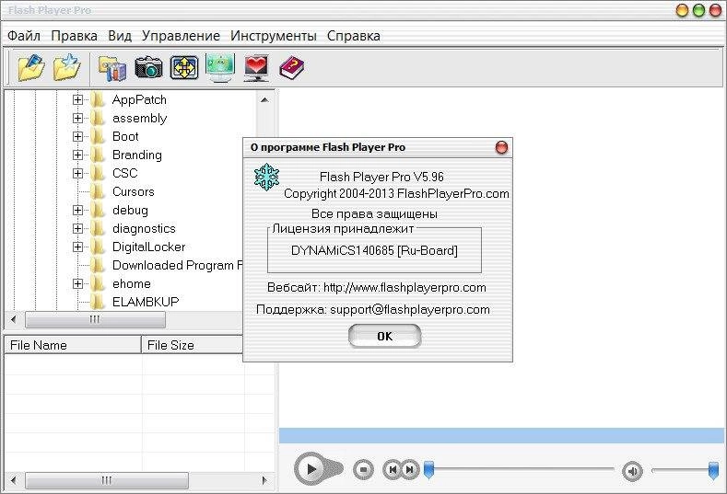Click the file list horizontal scrollbar thumb
Image resolution: width=727 pixels, height=494 pixels.
coord(107,480)
